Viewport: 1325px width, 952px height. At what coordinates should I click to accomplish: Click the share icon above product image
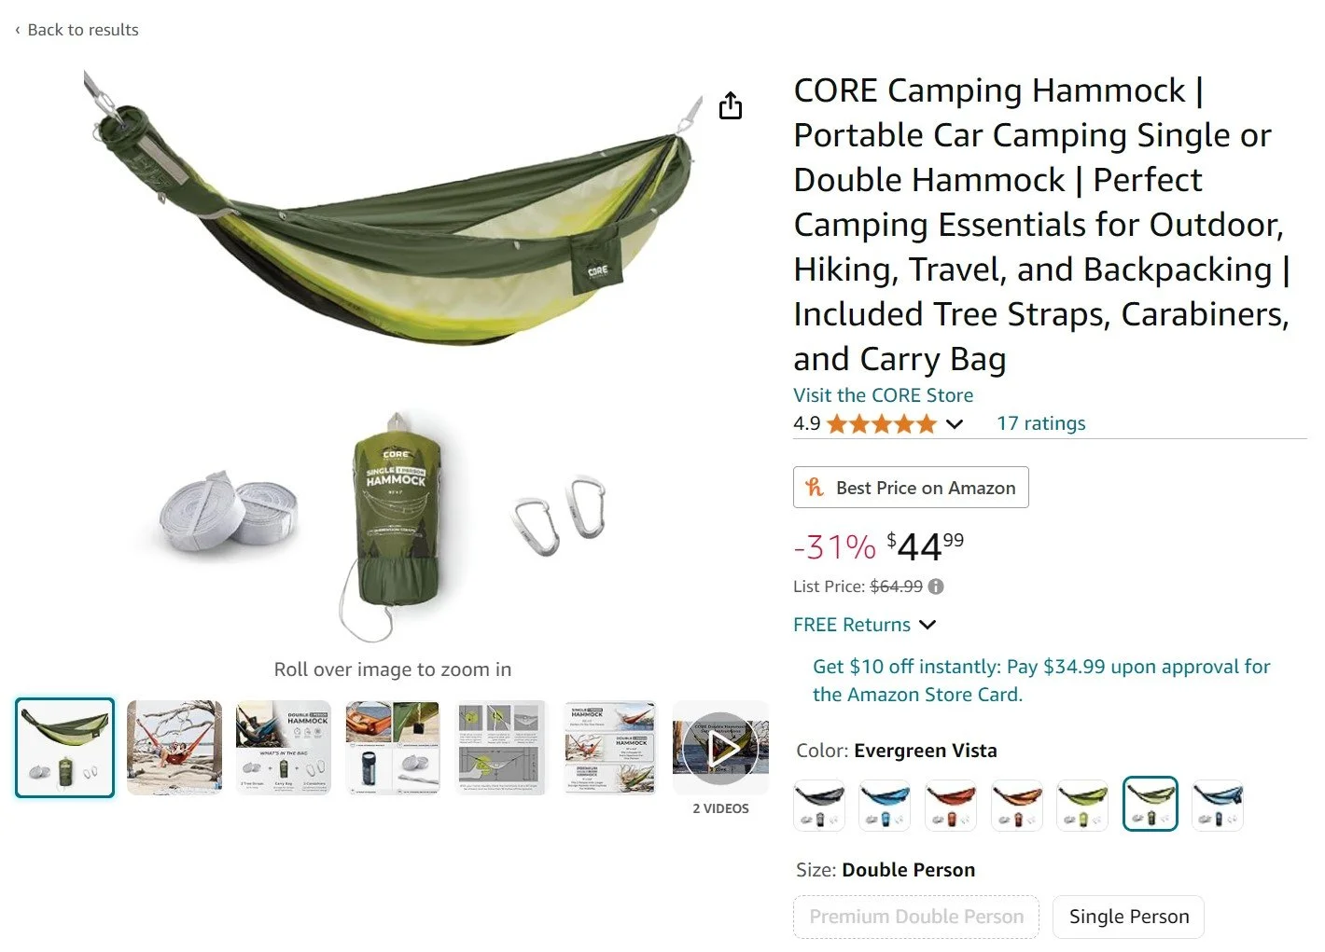click(731, 105)
